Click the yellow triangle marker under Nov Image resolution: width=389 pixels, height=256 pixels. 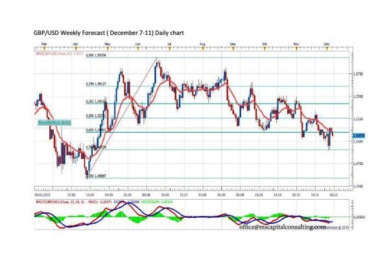click(296, 49)
